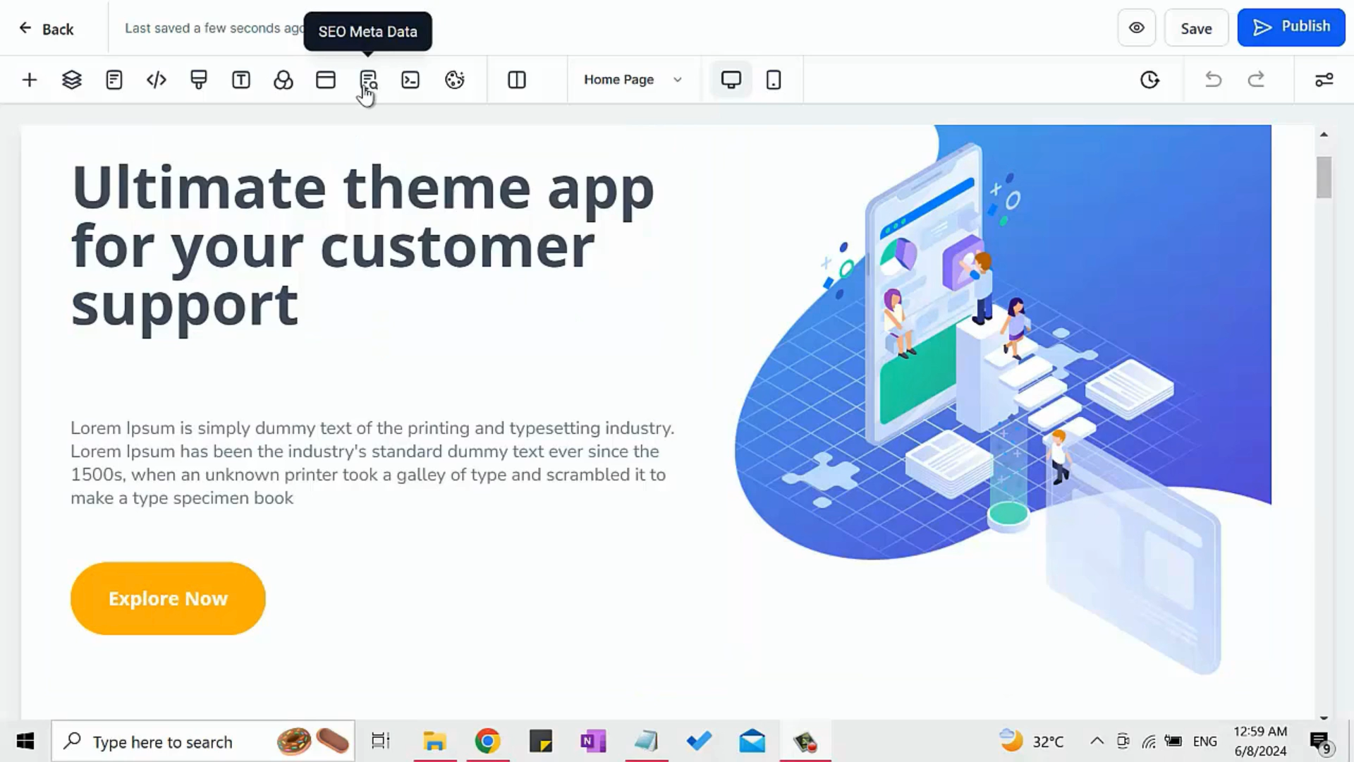Open version history clock icon
This screenshot has height=762, width=1354.
tap(1150, 80)
